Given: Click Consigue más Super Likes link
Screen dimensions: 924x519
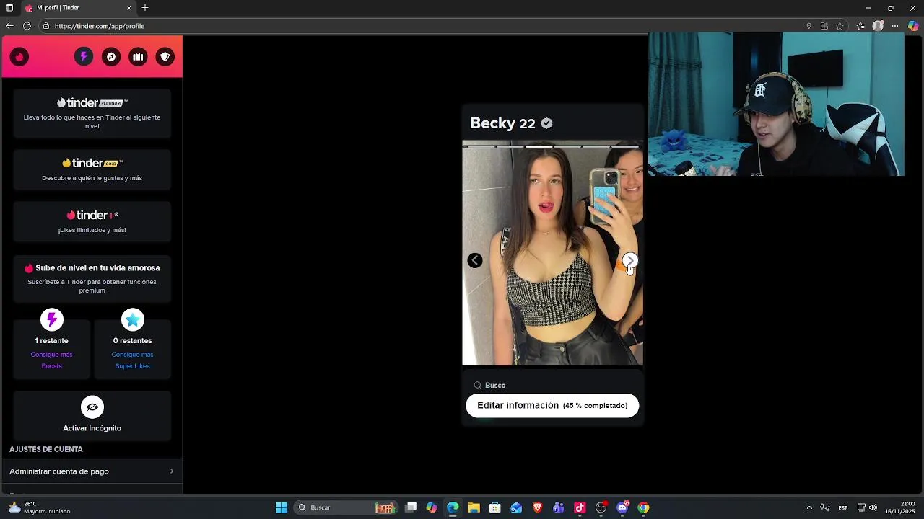Looking at the screenshot, I should (x=132, y=360).
